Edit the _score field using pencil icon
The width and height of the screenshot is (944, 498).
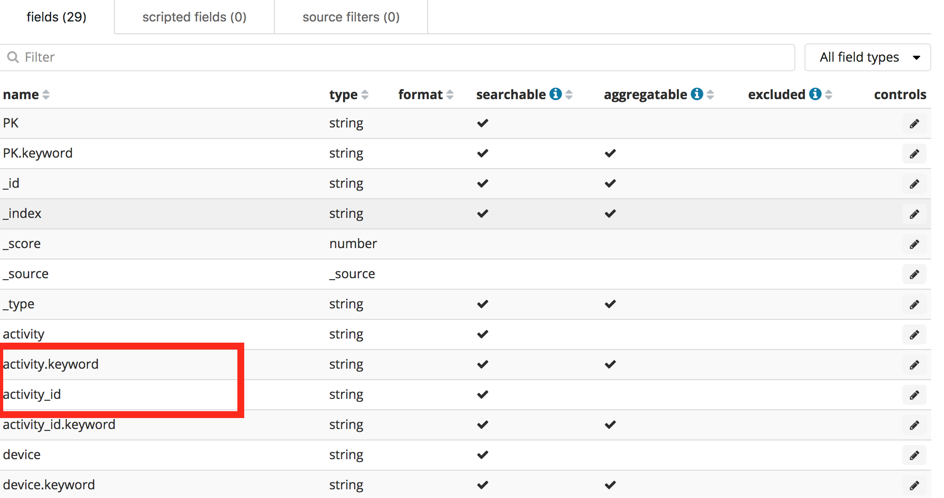coord(914,244)
